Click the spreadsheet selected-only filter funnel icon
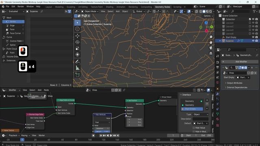The height and width of the screenshot is (146, 260). [69, 11]
